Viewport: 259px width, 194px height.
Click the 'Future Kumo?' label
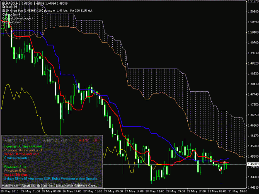tap(12, 22)
